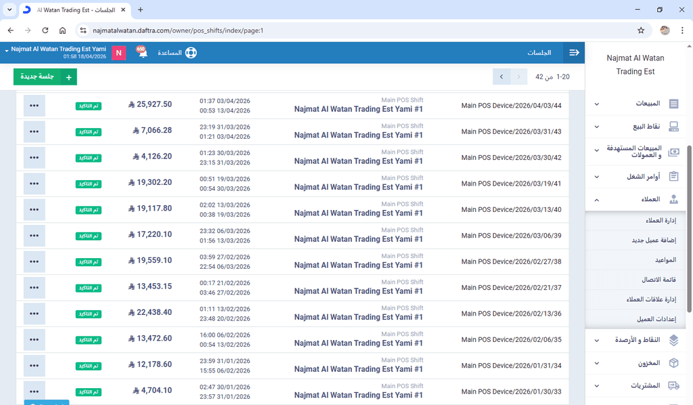Open the help lifebuoy icon
693x405 pixels.
click(x=190, y=53)
